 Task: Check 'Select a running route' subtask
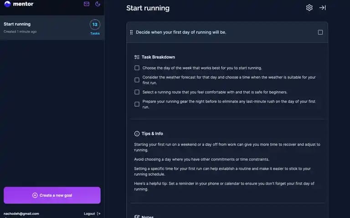(137, 92)
